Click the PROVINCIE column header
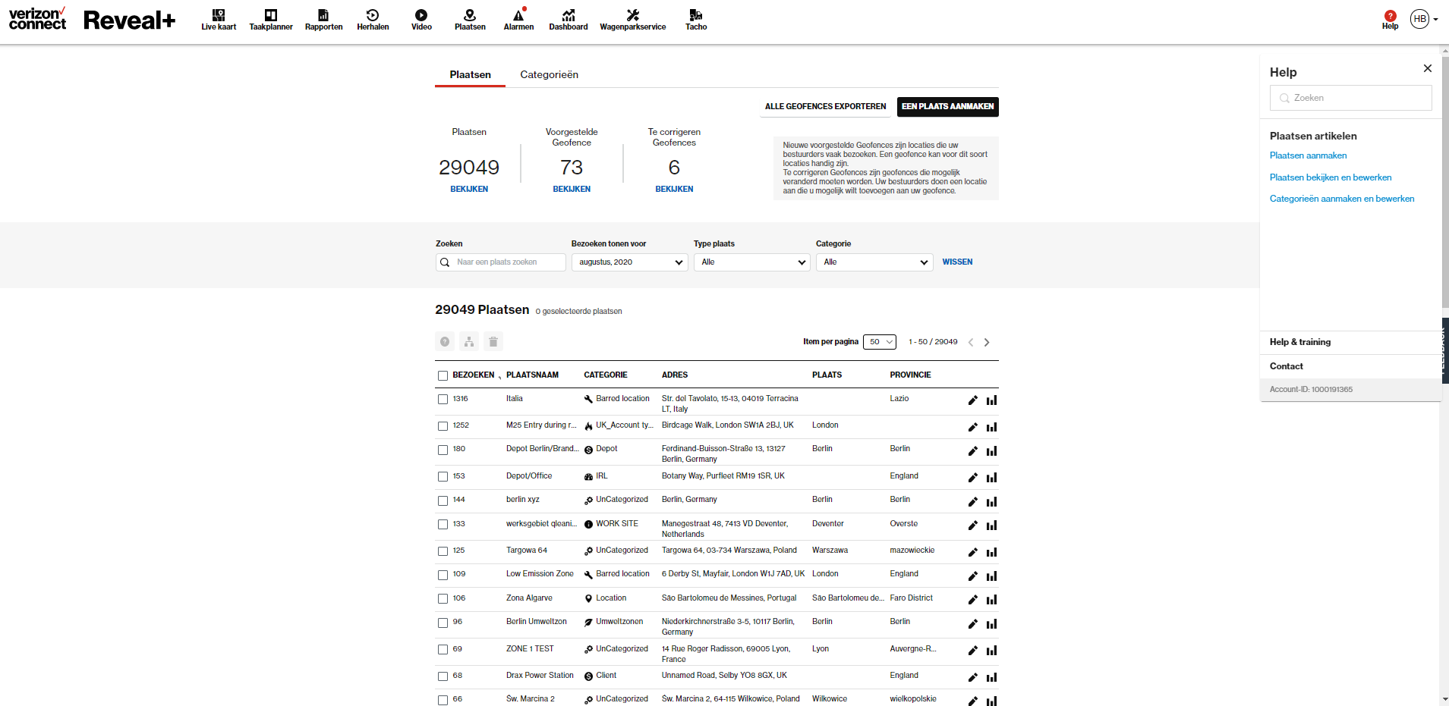 pyautogui.click(x=910, y=375)
